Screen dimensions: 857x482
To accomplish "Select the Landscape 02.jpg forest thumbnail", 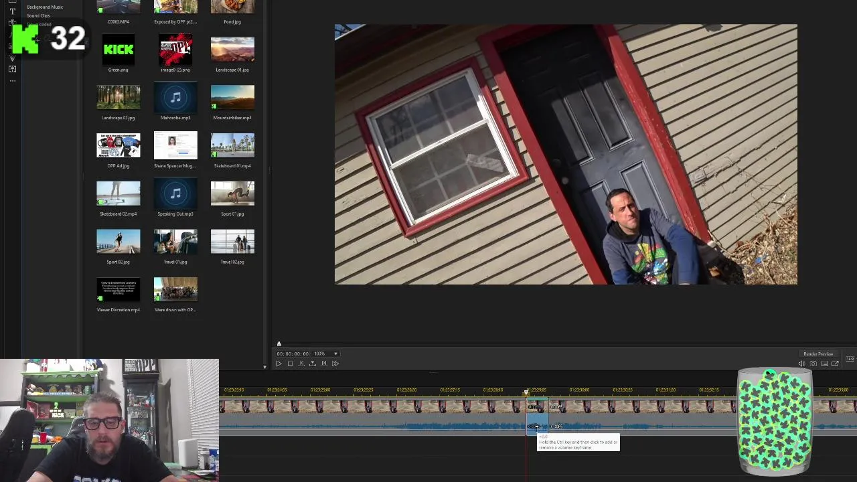I will coord(119,98).
